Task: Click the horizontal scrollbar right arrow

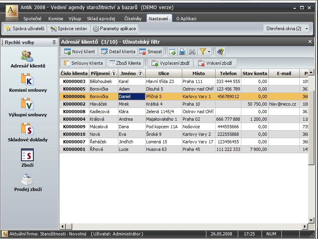Action: pyautogui.click(x=305, y=226)
